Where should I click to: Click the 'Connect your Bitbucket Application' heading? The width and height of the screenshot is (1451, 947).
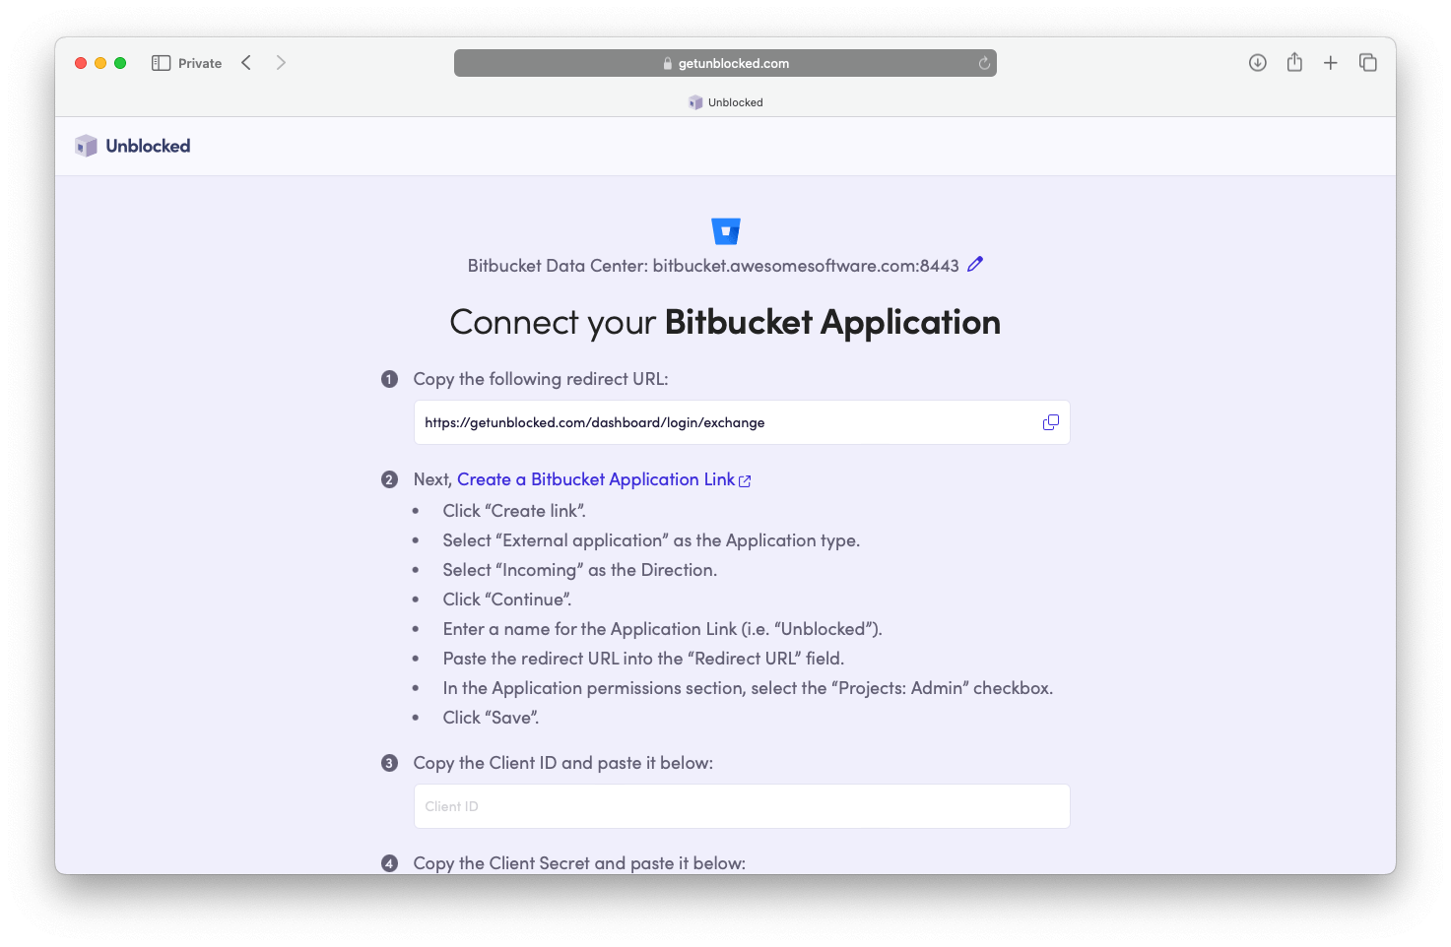725,322
